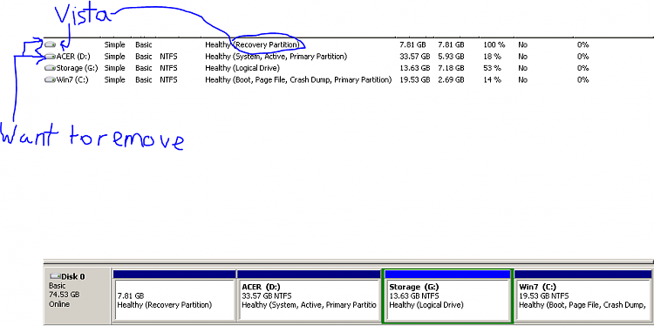Click the 13.63 GB capacity cell in list
The height and width of the screenshot is (326, 654).
414,68
